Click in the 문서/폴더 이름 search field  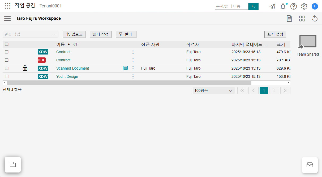point(231,6)
